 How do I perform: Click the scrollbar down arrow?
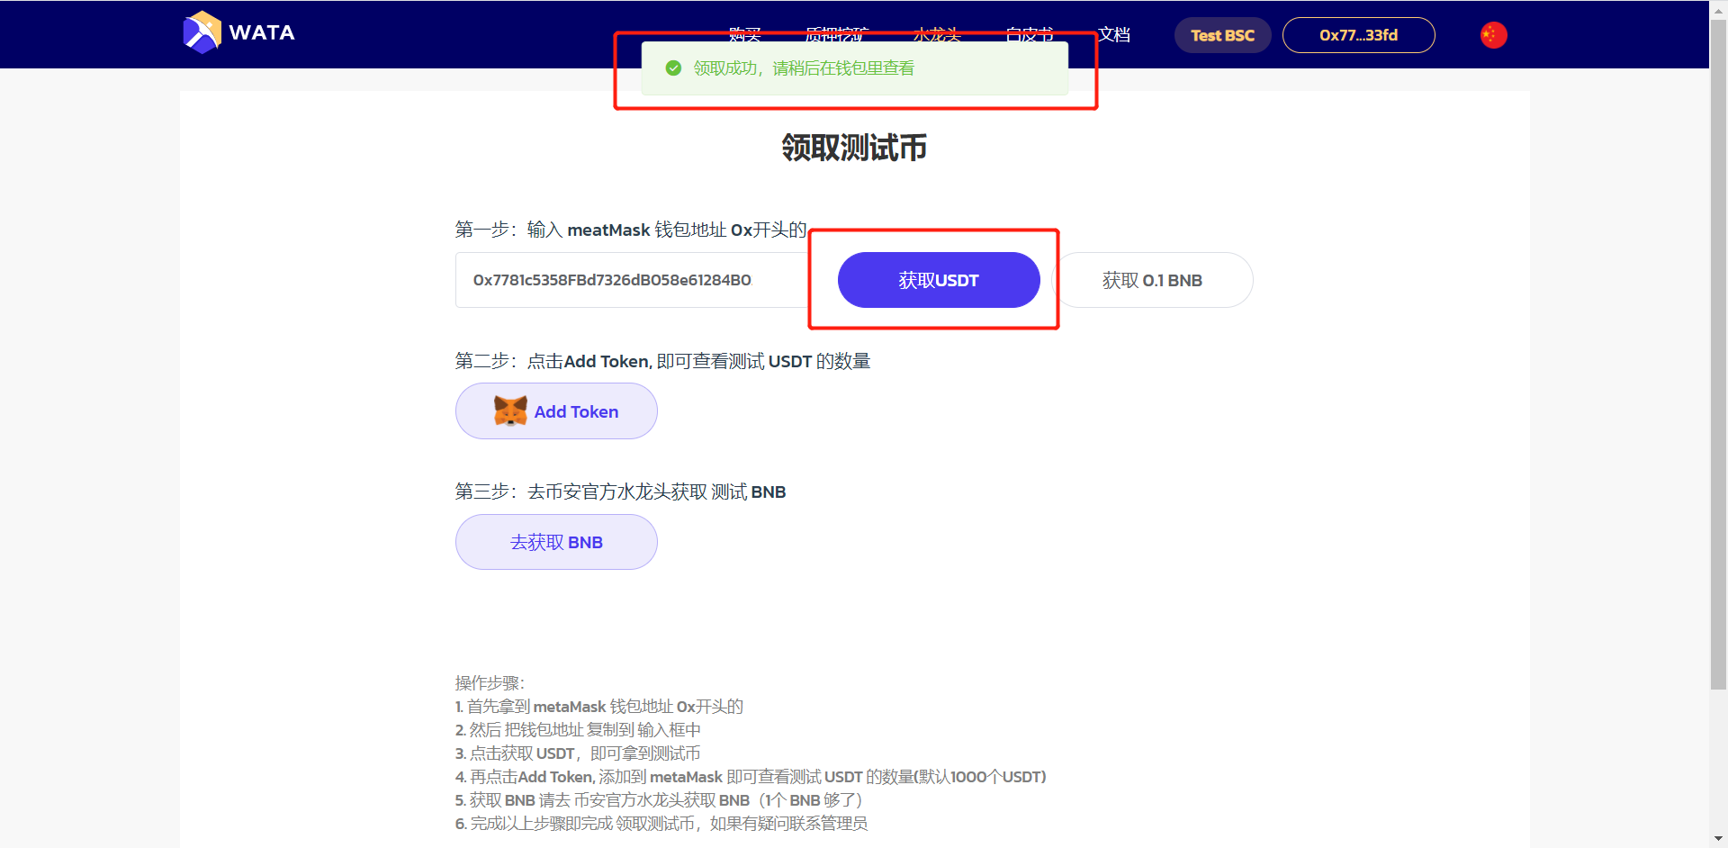click(x=1718, y=838)
